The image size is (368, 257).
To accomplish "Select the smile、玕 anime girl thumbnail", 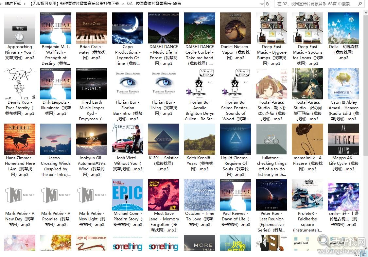I will point(343,197).
